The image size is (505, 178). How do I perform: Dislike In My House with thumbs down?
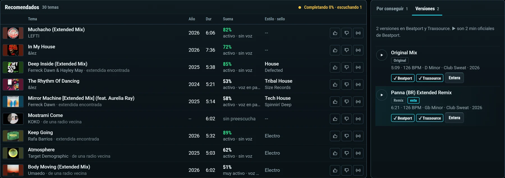346,50
